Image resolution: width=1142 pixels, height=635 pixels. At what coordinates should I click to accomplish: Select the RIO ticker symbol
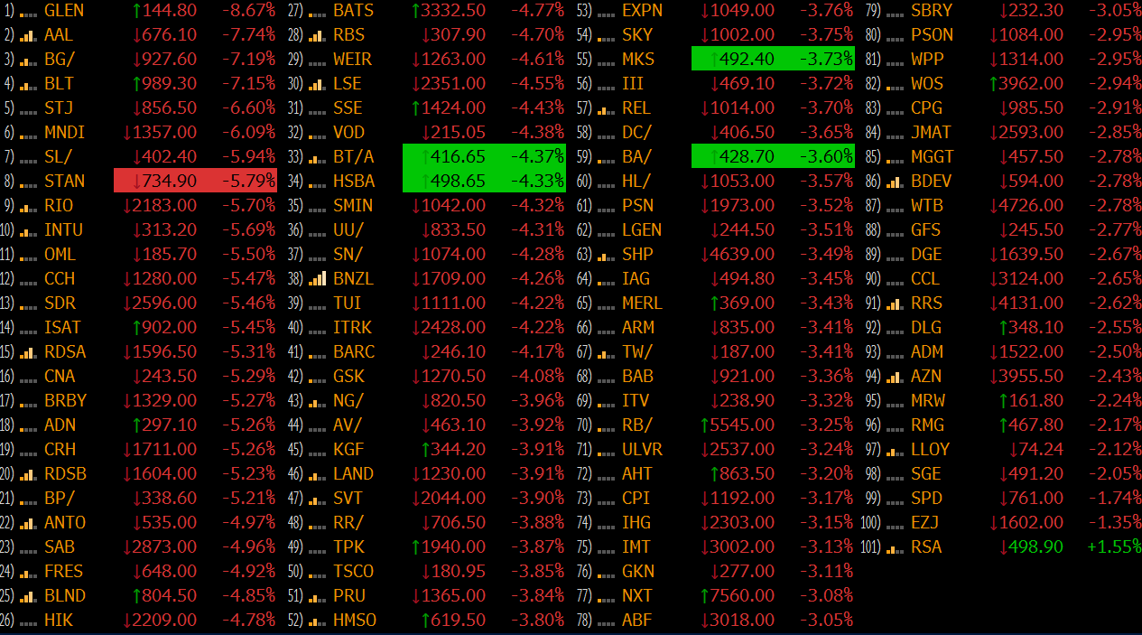(x=60, y=205)
